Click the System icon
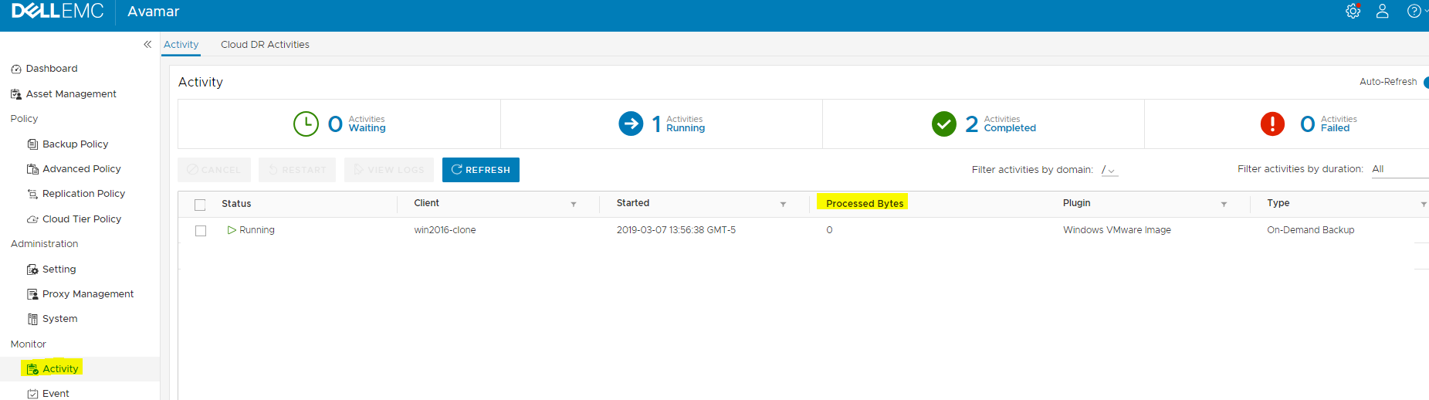Screen dimensions: 1429x400 tap(32, 319)
